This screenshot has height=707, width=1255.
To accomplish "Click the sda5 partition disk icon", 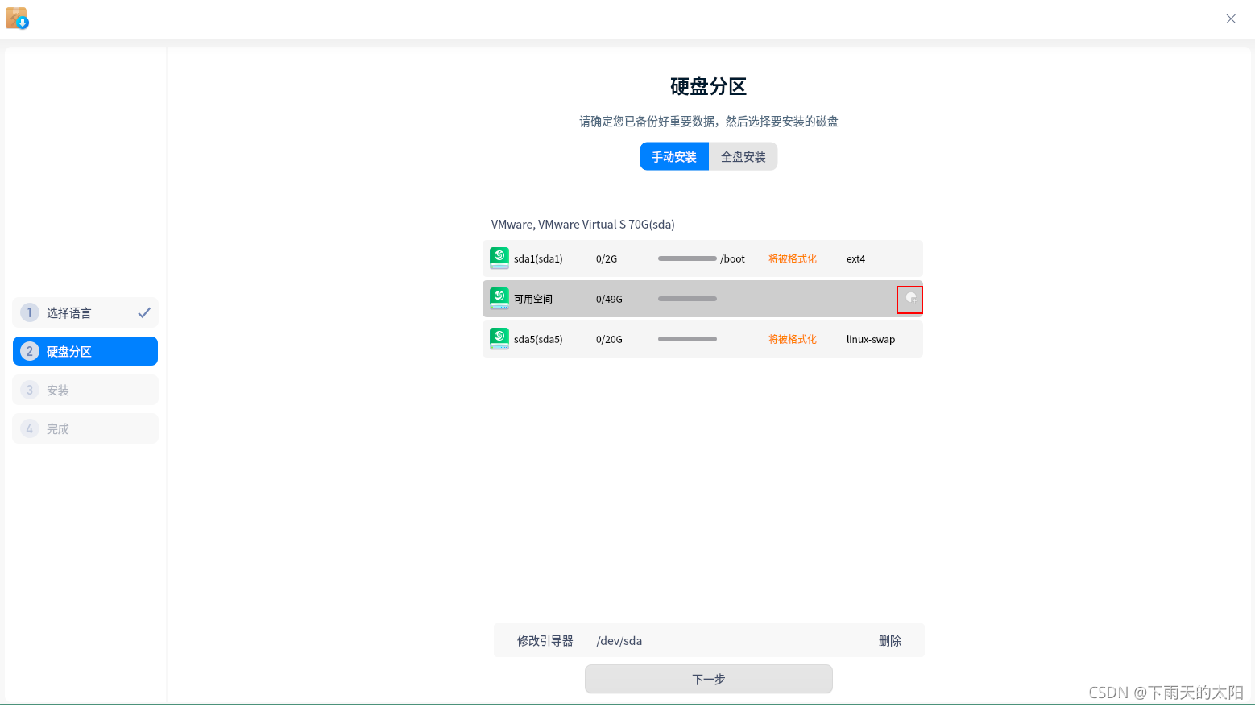I will (499, 338).
